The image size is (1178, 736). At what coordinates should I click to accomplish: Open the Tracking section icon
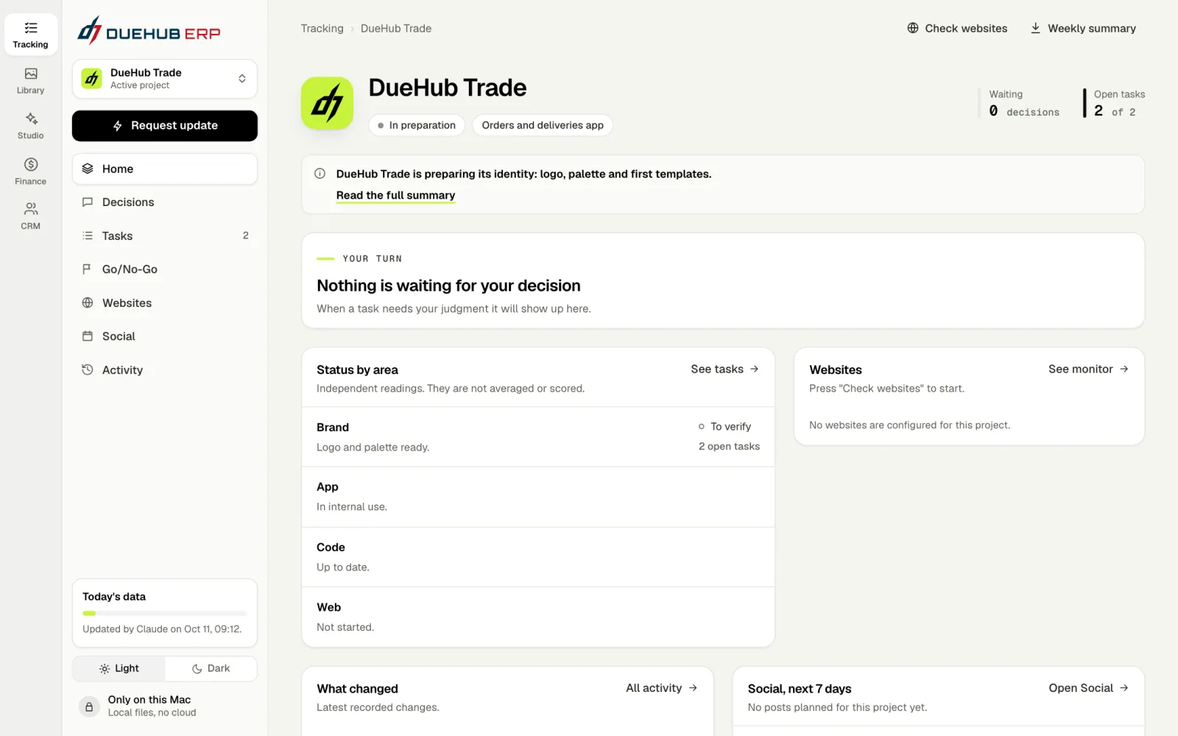31,28
